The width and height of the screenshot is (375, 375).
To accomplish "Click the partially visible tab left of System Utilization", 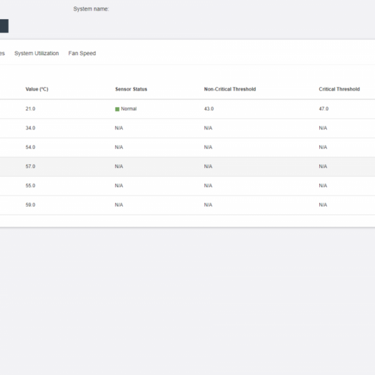I will coord(3,53).
